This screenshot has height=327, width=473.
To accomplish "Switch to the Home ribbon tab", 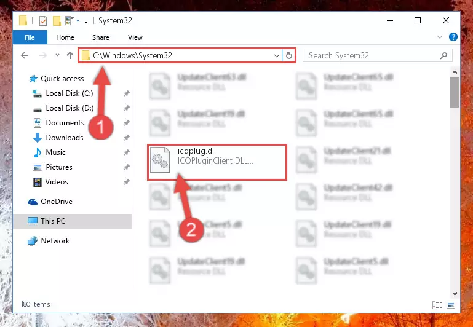I will (65, 37).
